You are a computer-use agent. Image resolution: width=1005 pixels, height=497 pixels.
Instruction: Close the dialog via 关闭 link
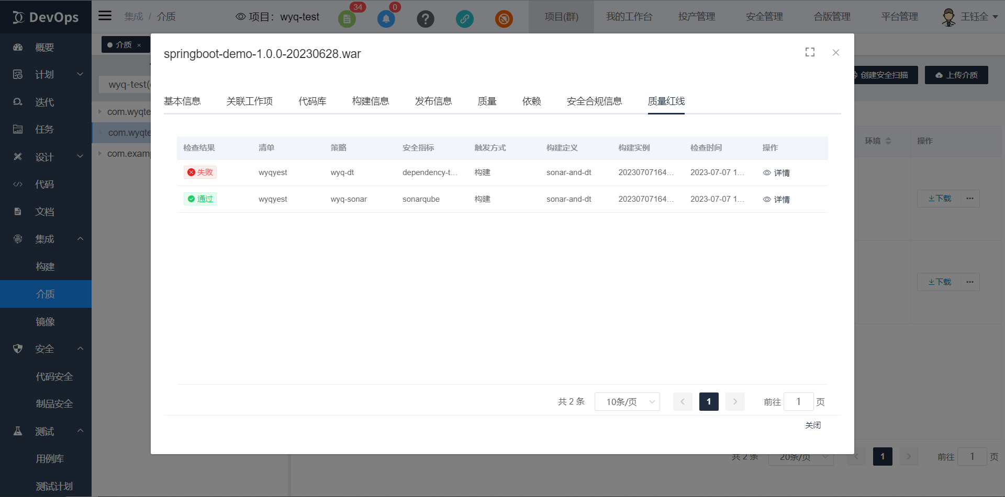pos(813,425)
